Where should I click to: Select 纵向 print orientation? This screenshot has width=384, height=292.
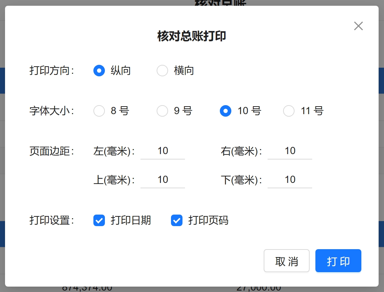coord(99,71)
